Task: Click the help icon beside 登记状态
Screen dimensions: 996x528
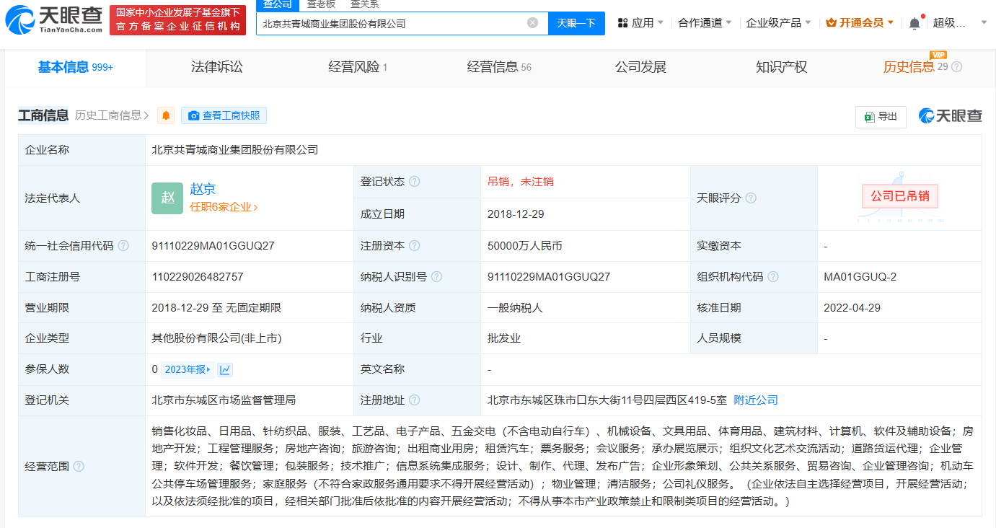Action: [x=414, y=182]
